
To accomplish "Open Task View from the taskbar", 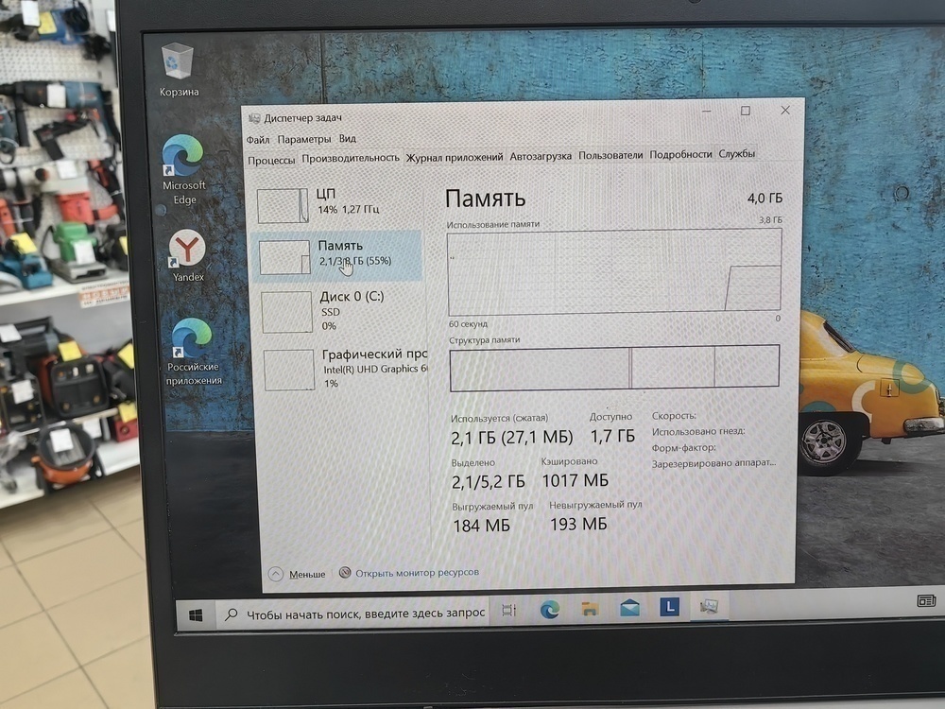I will pos(510,611).
